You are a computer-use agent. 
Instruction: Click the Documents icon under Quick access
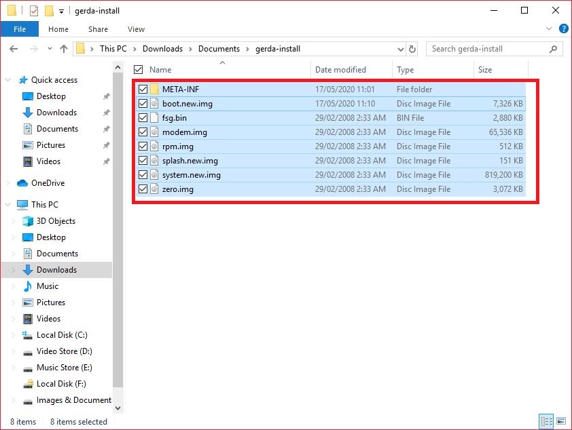pyautogui.click(x=28, y=129)
